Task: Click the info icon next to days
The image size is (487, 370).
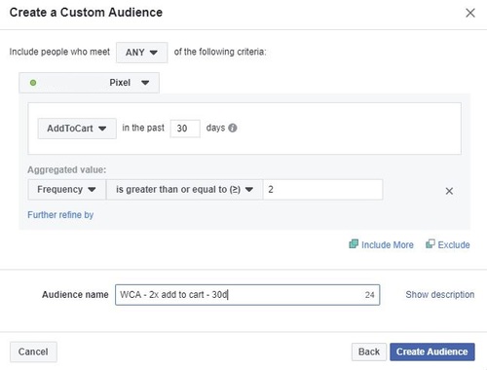Action: [233, 128]
